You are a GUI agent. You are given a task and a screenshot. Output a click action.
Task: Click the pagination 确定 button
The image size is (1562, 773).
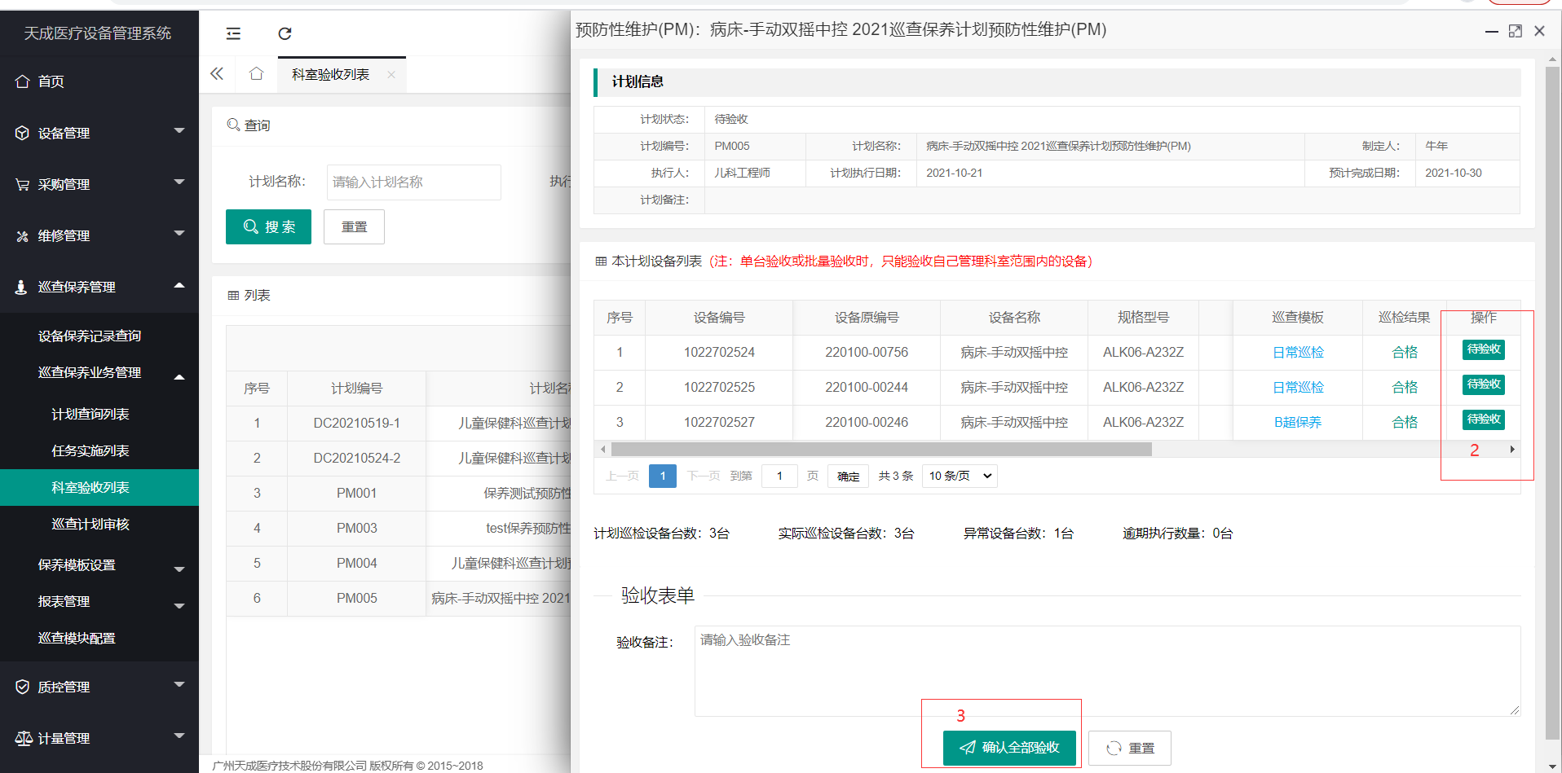click(x=848, y=476)
